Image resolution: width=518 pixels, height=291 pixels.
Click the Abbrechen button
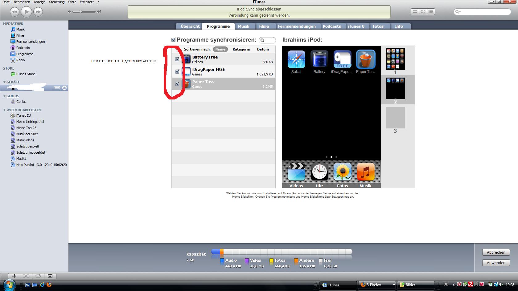pyautogui.click(x=496, y=252)
